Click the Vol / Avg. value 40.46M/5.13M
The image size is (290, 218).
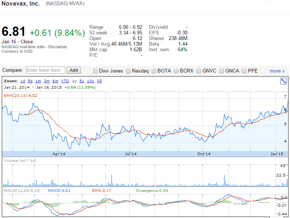(x=126, y=44)
